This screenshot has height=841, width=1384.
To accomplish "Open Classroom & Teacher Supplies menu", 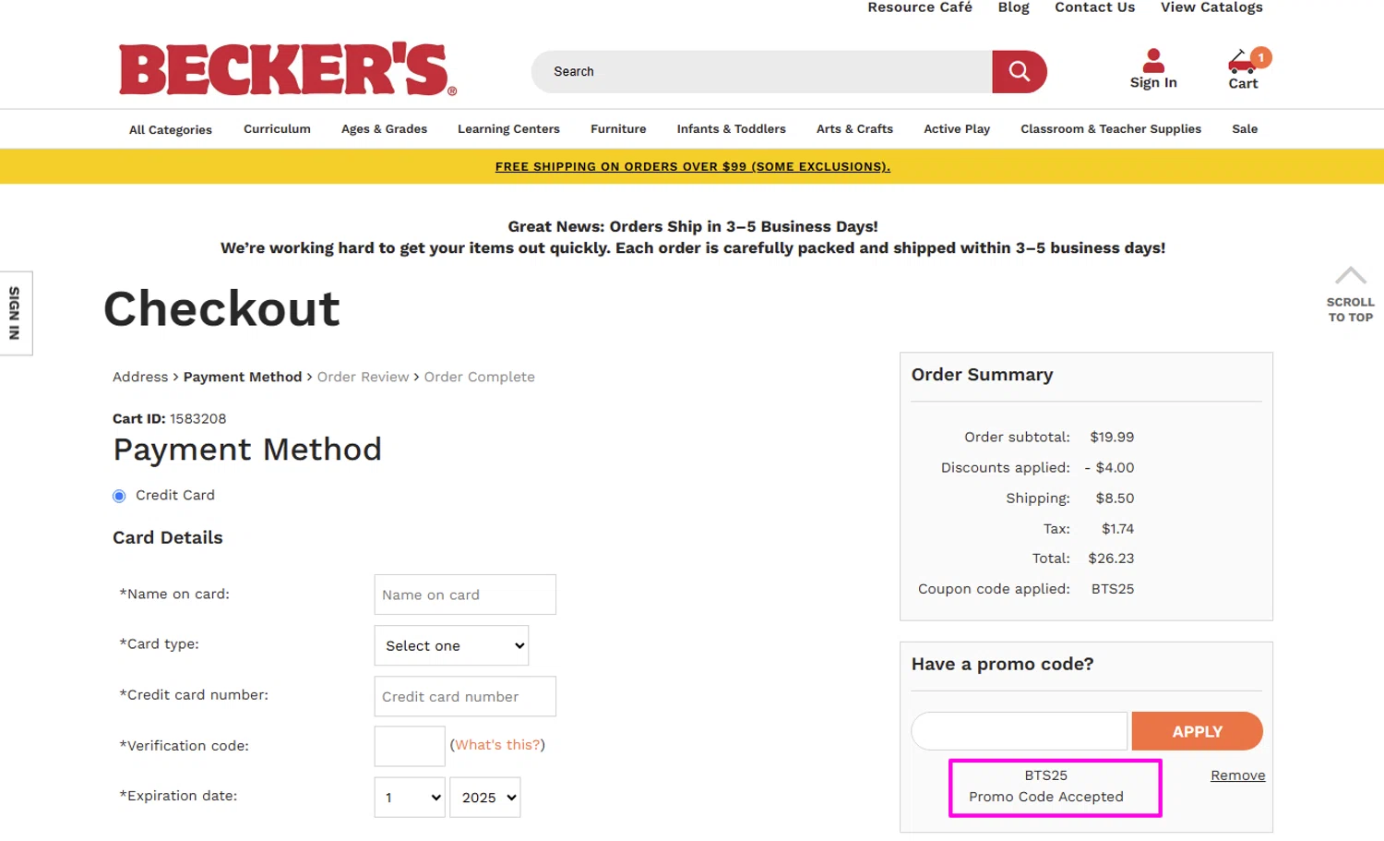I will 1111,129.
